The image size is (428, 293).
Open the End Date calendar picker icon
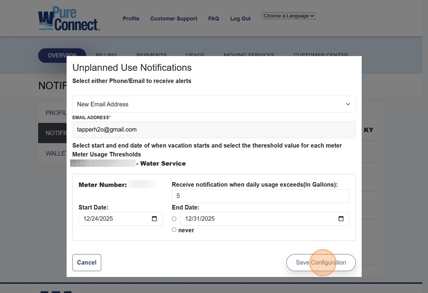click(341, 219)
